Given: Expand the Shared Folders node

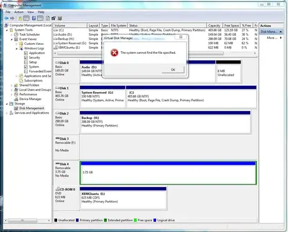Looking at the screenshot, I should (12, 85).
